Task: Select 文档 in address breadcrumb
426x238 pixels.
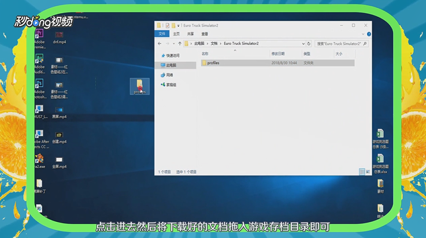Action: pos(214,44)
